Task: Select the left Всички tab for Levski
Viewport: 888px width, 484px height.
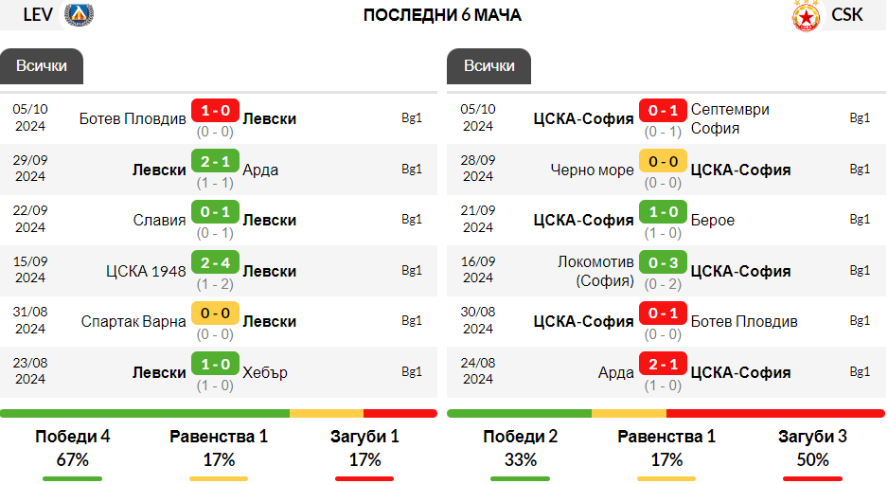Action: click(x=42, y=66)
